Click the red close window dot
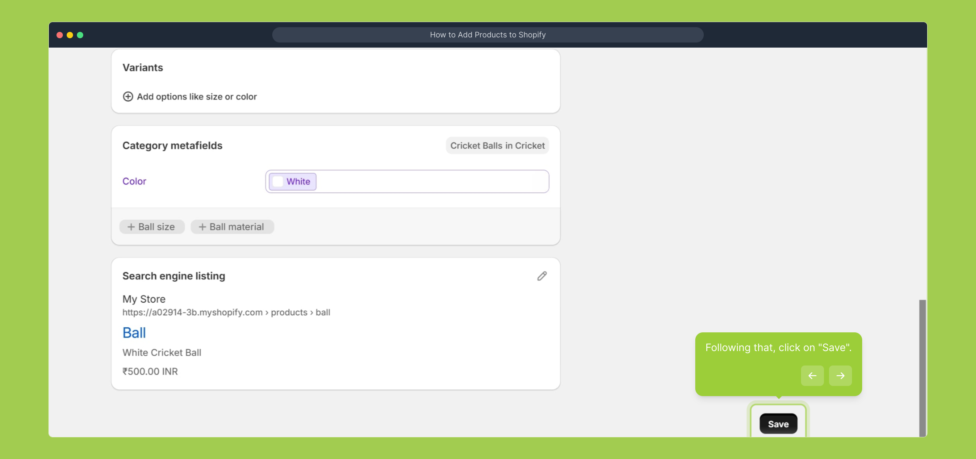This screenshot has width=976, height=459. click(60, 35)
